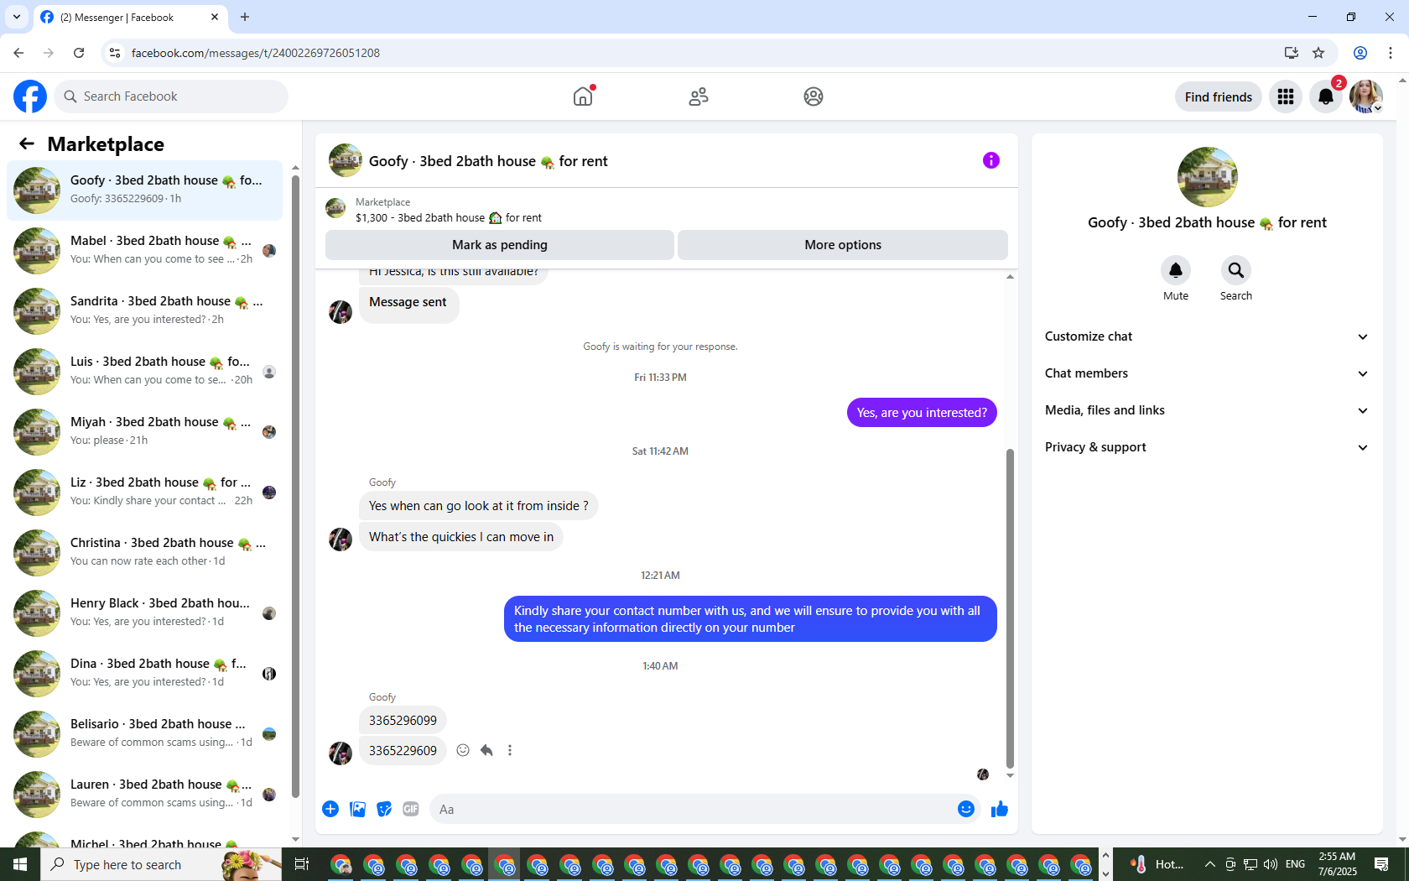Open Windows notification center

coord(1381,864)
